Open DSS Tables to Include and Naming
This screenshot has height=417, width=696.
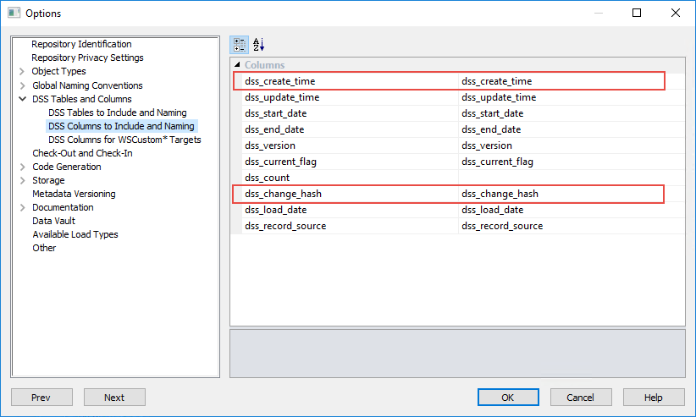(118, 112)
